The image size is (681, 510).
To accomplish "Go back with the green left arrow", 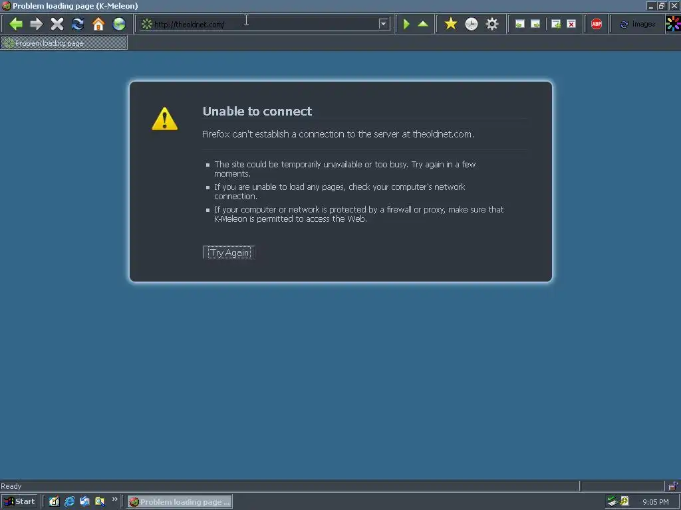I will 16,24.
